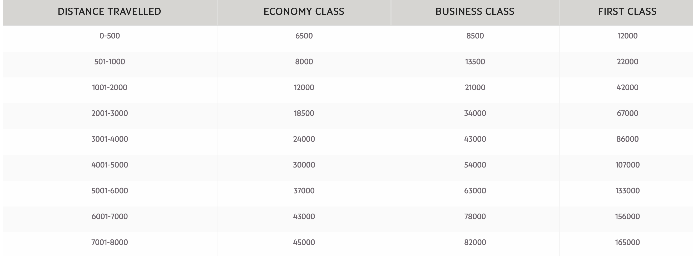Click the Business Class column header

point(475,12)
